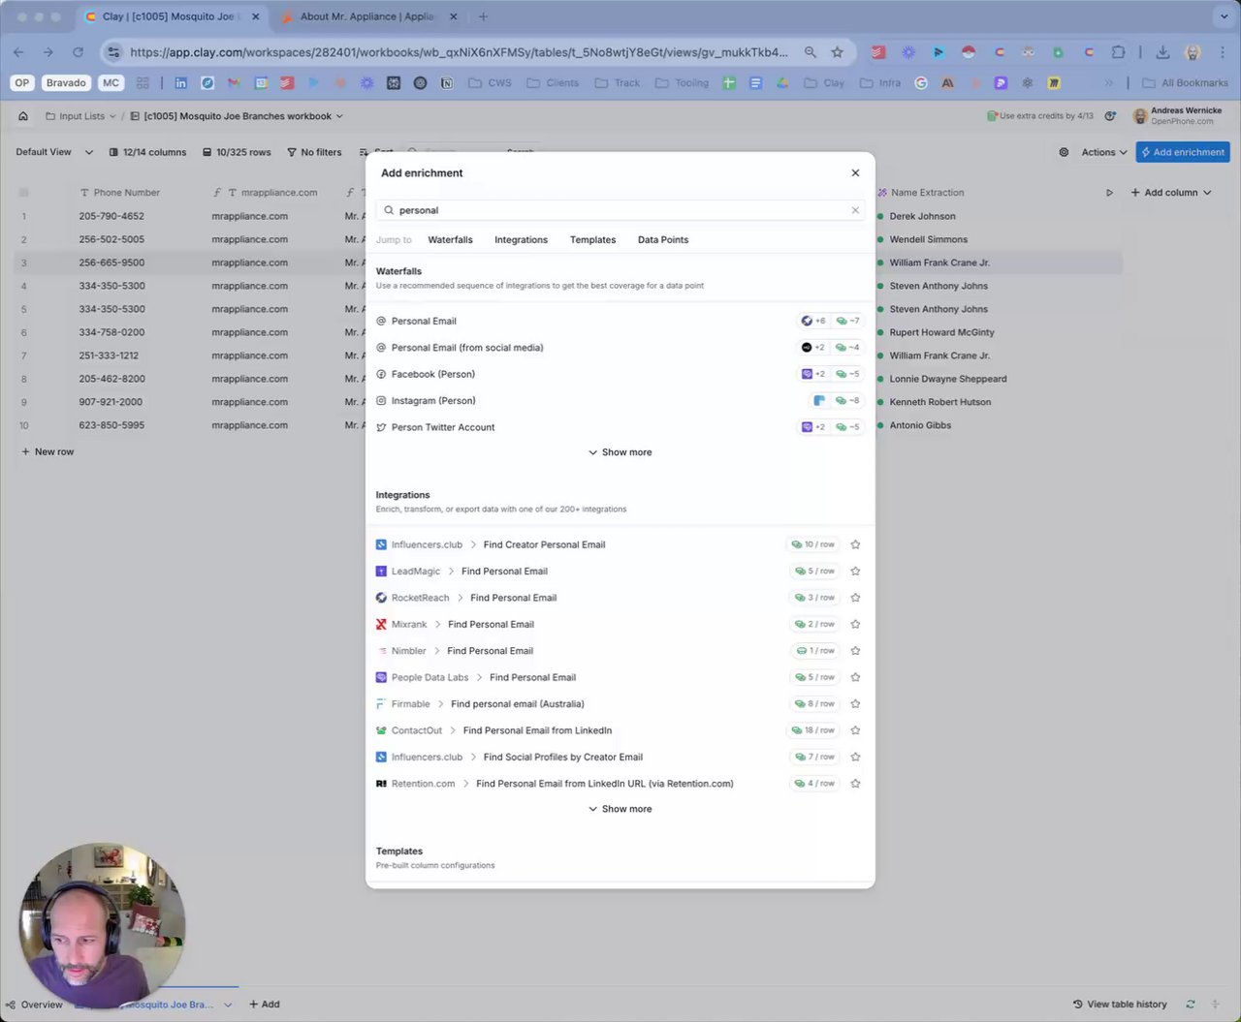Jump to Integrations section tab
Viewport: 1241px width, 1022px height.
pos(521,240)
